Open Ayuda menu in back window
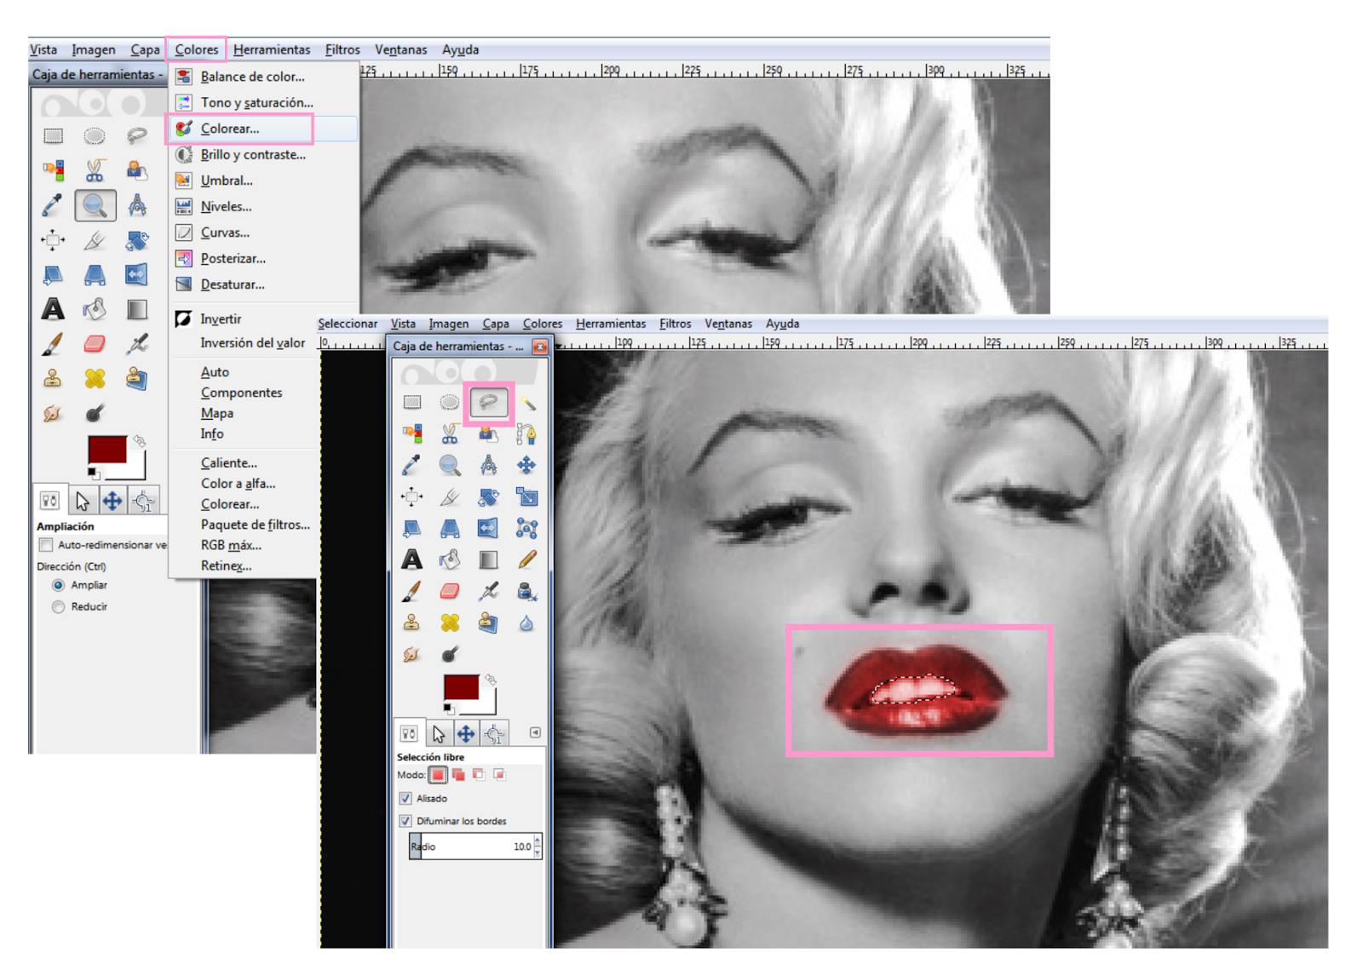The image size is (1363, 964). tap(460, 49)
